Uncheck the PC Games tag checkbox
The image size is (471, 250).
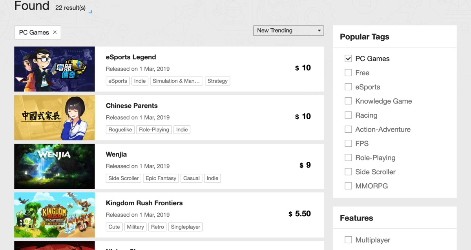(x=348, y=58)
